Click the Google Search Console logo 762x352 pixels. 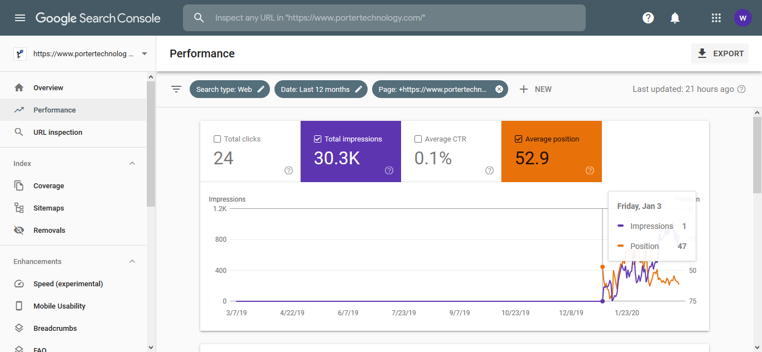tap(98, 18)
